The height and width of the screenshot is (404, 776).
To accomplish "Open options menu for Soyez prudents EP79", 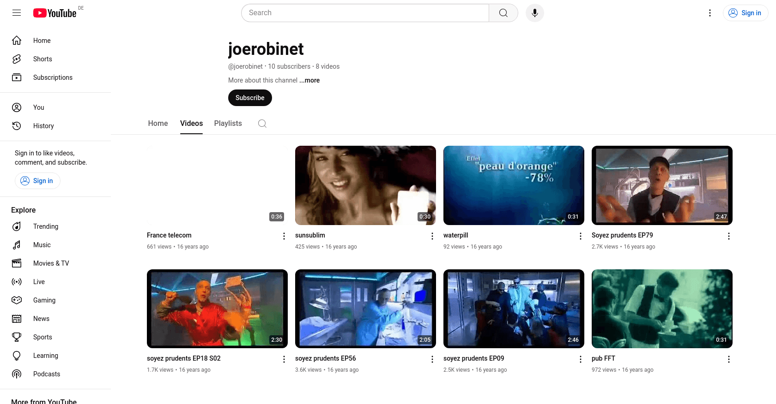I will coord(728,236).
